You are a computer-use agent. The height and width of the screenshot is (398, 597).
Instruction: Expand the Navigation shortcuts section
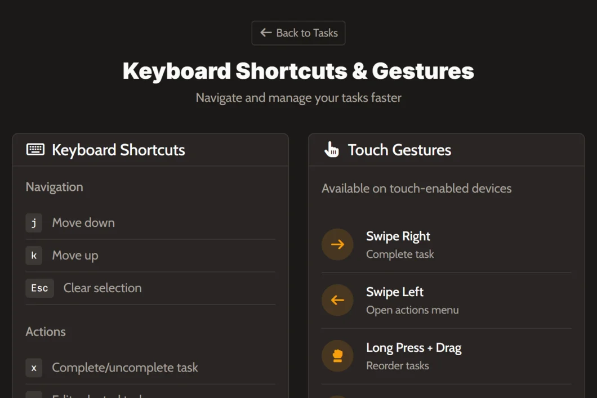54,186
